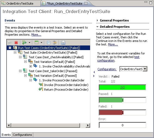Collapse the Test Suite (OrderEntryTestSuite) node
Screen dimensions: 154x138
[15, 53]
